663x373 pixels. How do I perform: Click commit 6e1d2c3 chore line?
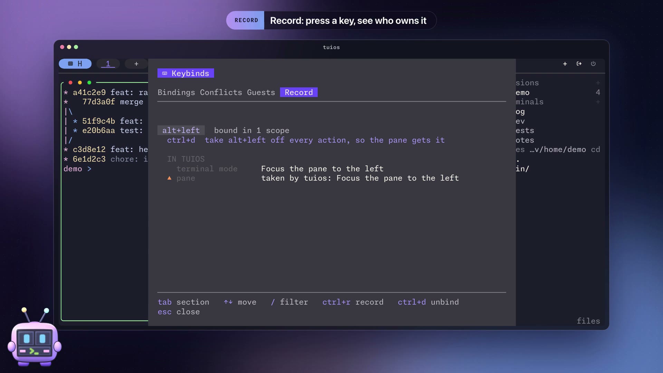click(106, 159)
